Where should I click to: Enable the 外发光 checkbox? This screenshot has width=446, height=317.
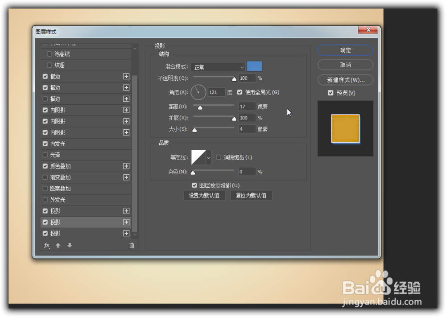point(45,200)
